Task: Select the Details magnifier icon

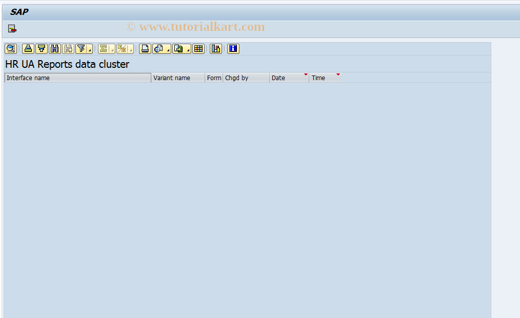Action: click(10, 49)
